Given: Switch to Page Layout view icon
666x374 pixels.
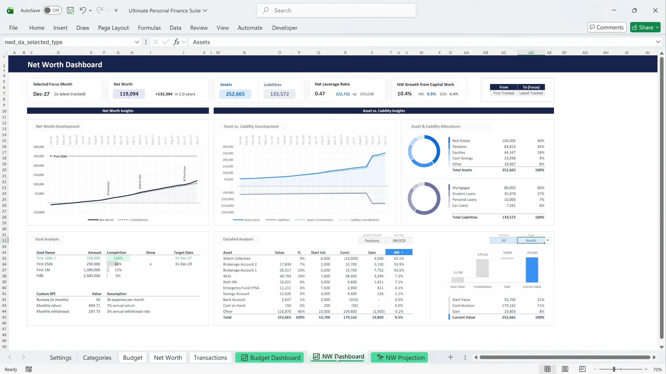Looking at the screenshot, I should pyautogui.click(x=565, y=369).
